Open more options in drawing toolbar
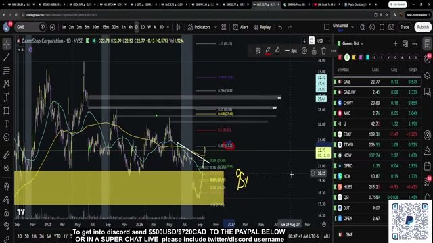Screen dimensions: 433x243 [x=334, y=51]
